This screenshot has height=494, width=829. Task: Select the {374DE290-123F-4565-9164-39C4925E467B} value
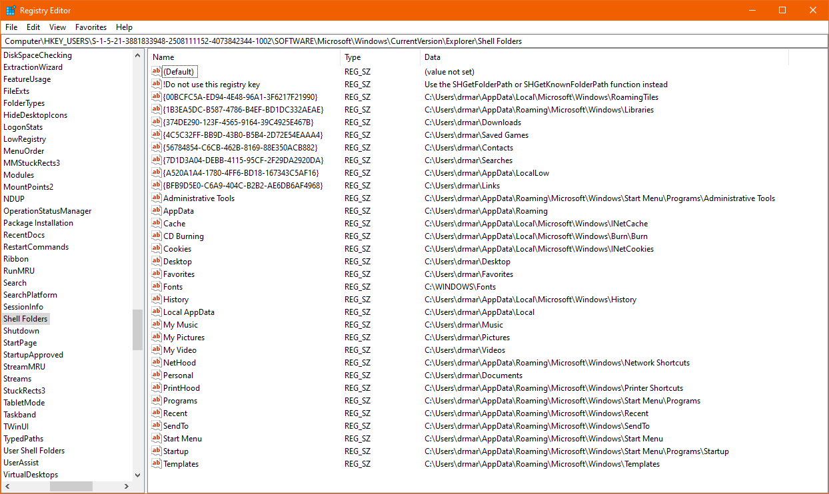(238, 122)
